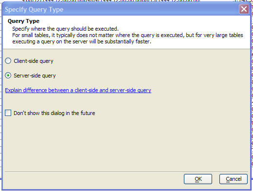Select the Server-side query radio button
253x192 pixels.
8,76
